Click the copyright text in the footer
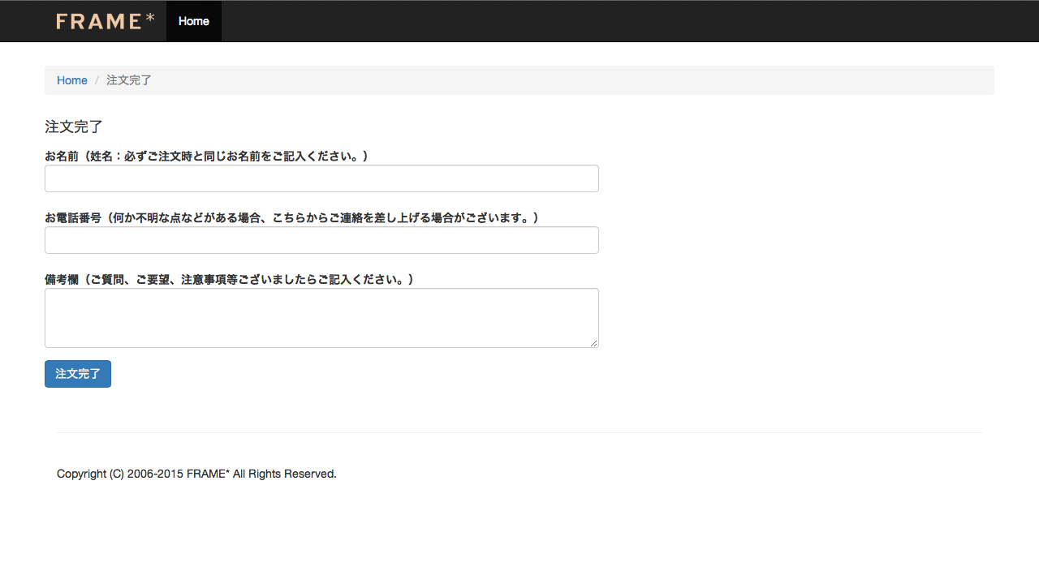 click(196, 474)
